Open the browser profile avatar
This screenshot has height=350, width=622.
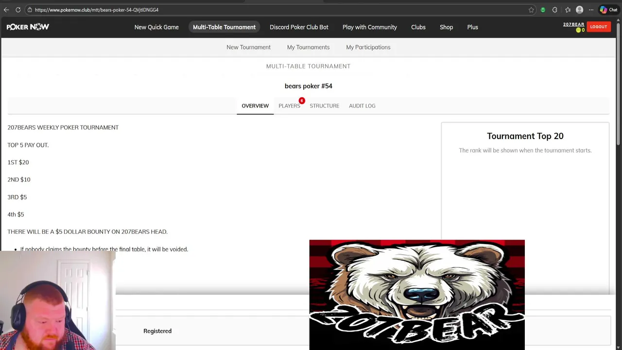click(579, 10)
